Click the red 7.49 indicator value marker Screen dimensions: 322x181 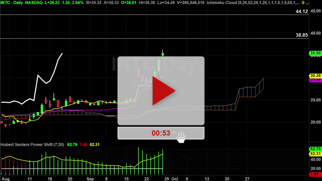(315, 173)
